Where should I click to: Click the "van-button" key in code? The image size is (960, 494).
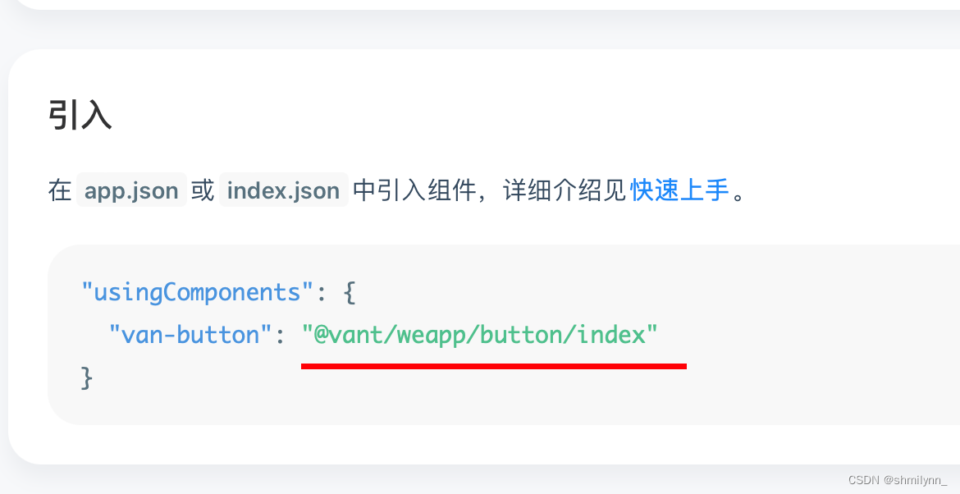(190, 335)
